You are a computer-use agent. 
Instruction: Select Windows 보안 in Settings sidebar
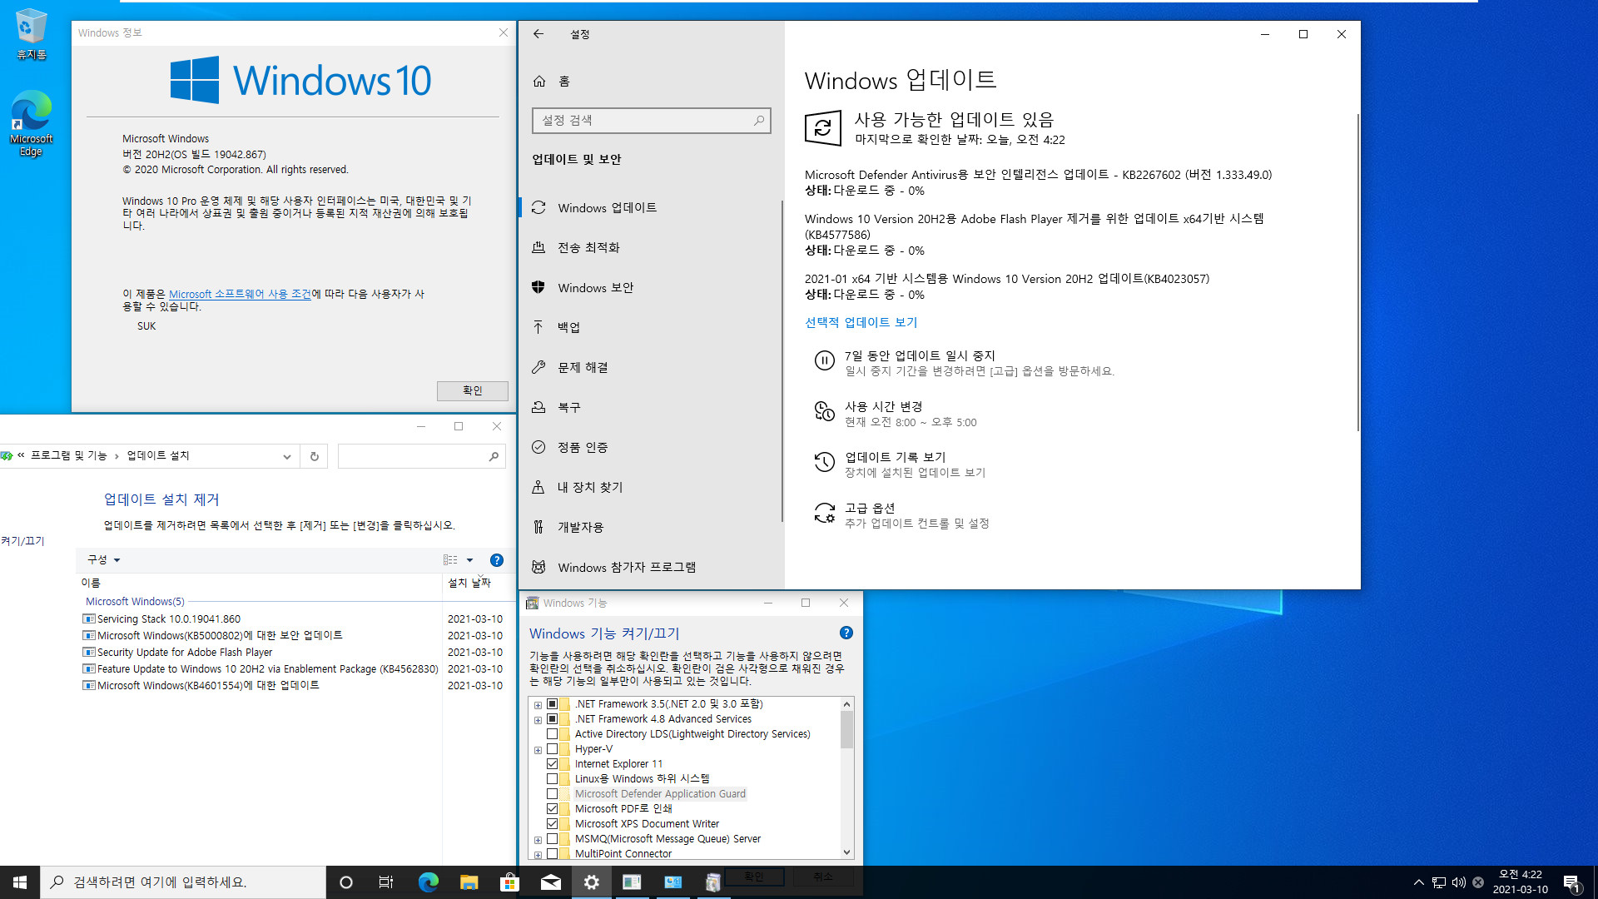pyautogui.click(x=649, y=288)
